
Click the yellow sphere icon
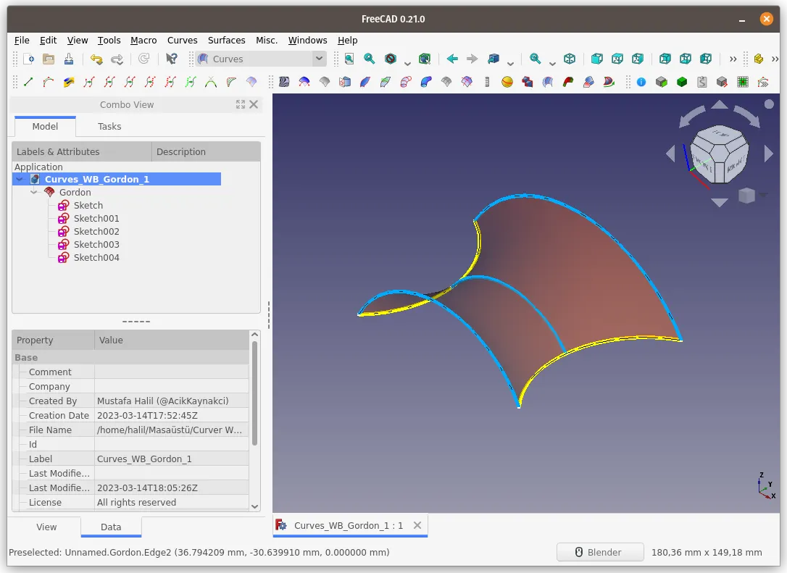click(x=507, y=82)
